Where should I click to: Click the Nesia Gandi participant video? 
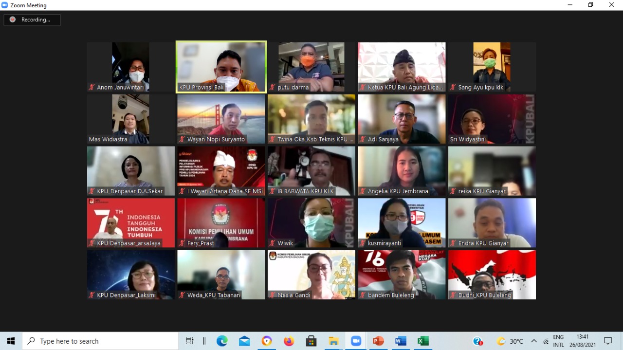(311, 275)
